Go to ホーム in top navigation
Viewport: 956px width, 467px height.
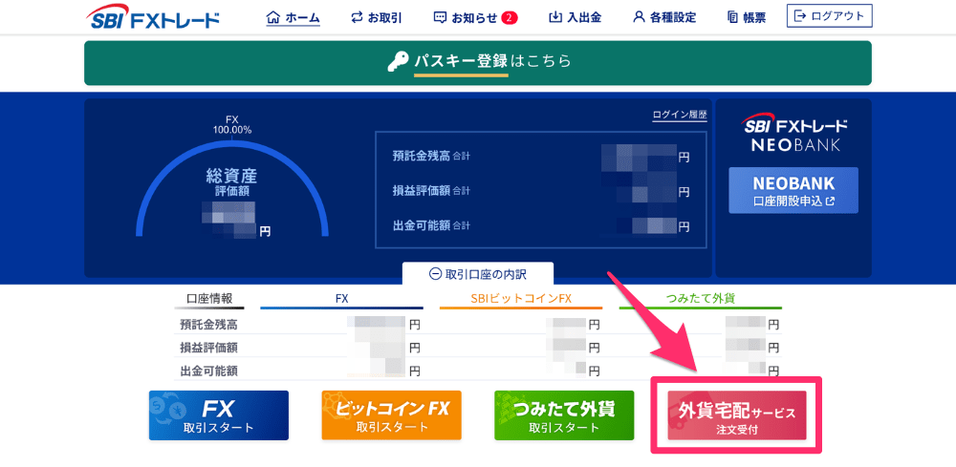[x=293, y=17]
